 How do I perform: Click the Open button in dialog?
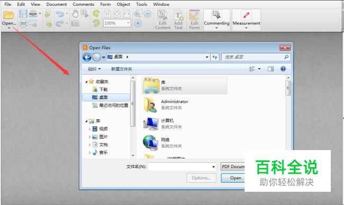pyautogui.click(x=233, y=178)
